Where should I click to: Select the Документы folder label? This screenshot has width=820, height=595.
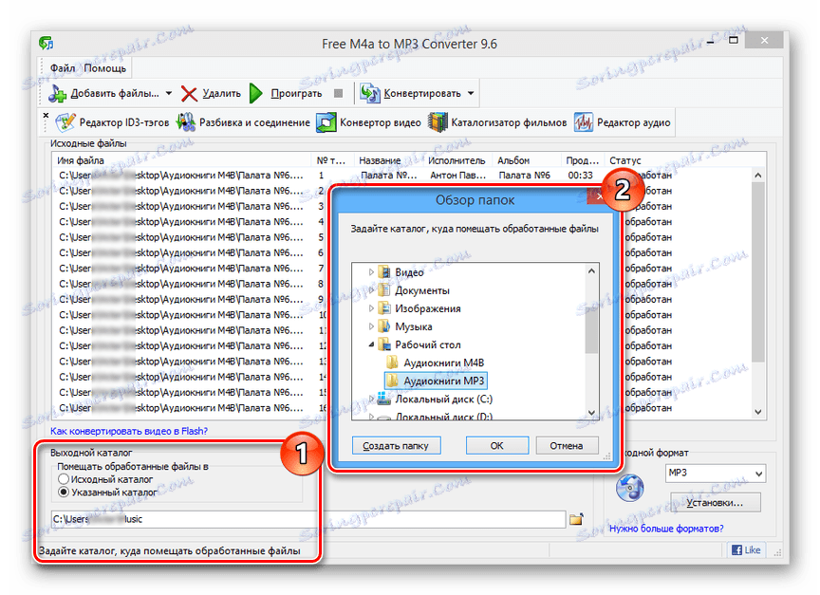click(422, 290)
